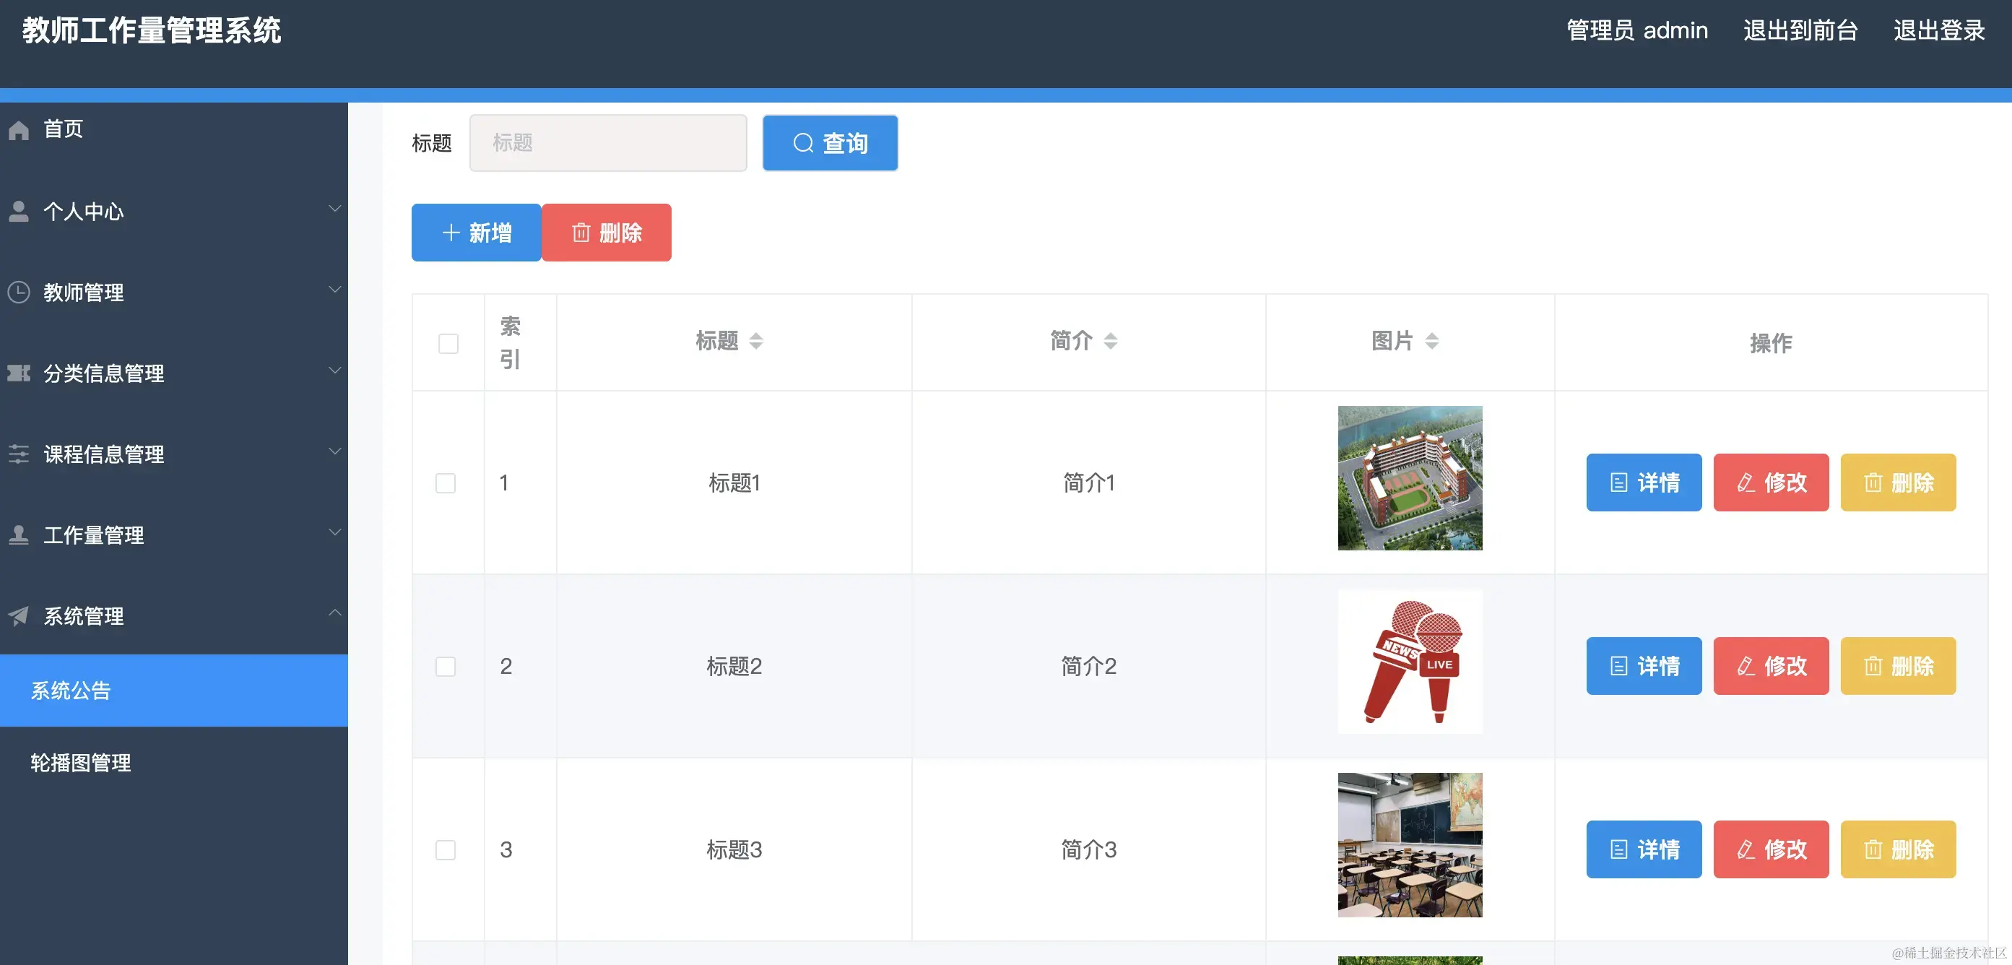Screen dimensions: 2012x965
Task: Open the 轮播图管理 menu item
Action: coord(80,763)
